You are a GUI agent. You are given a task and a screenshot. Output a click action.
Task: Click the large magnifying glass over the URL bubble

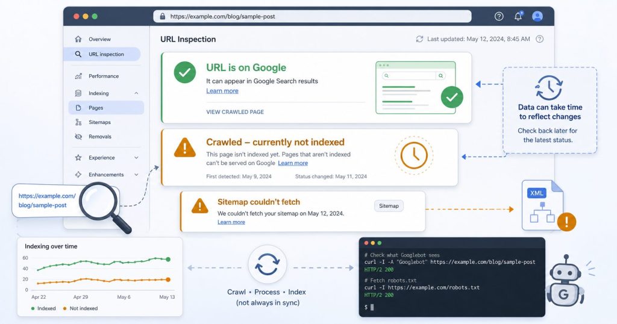pos(104,207)
